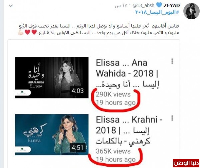
Task: Open three-dot menu for Krahni video
Action: coord(172,118)
